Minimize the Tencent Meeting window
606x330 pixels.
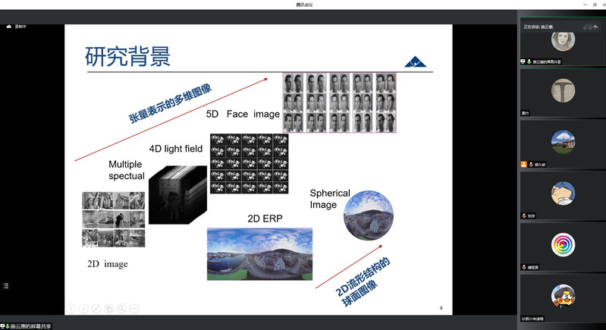[x=585, y=5]
